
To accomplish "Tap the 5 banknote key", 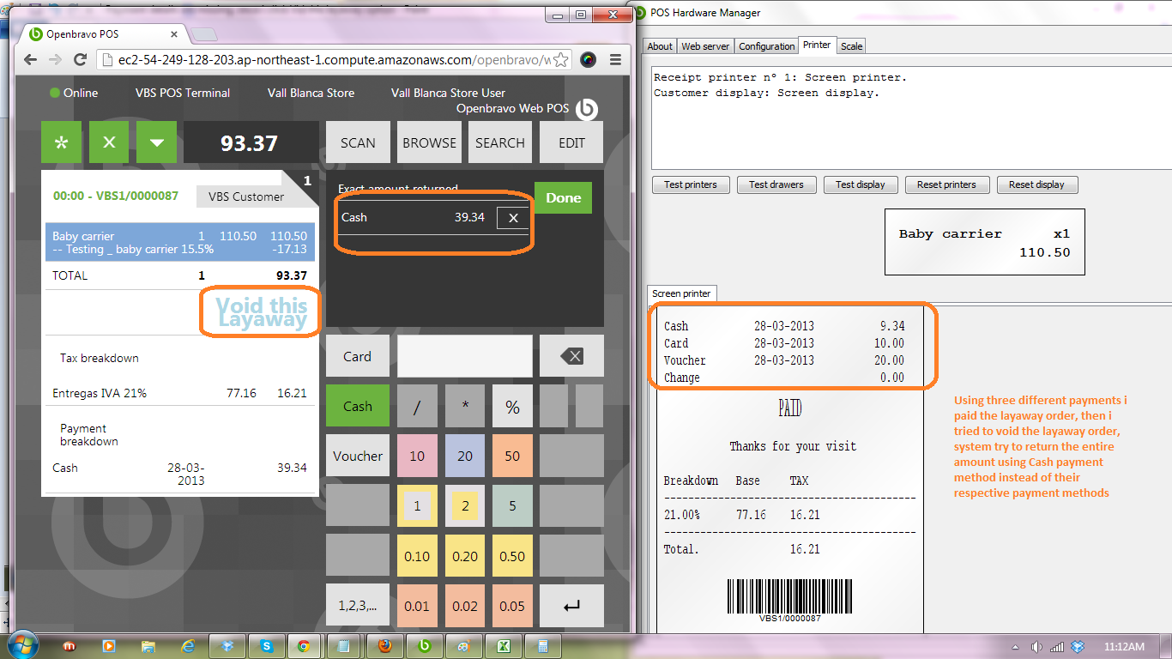I will click(512, 505).
